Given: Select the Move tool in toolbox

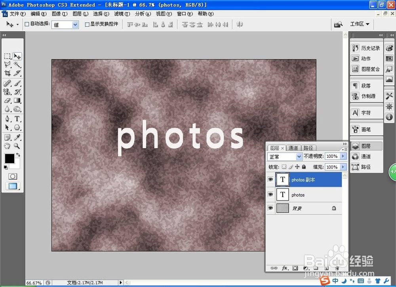Looking at the screenshot, I should (x=17, y=56).
